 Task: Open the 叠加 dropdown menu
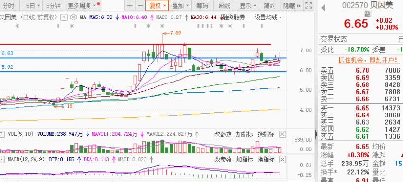click(180, 6)
